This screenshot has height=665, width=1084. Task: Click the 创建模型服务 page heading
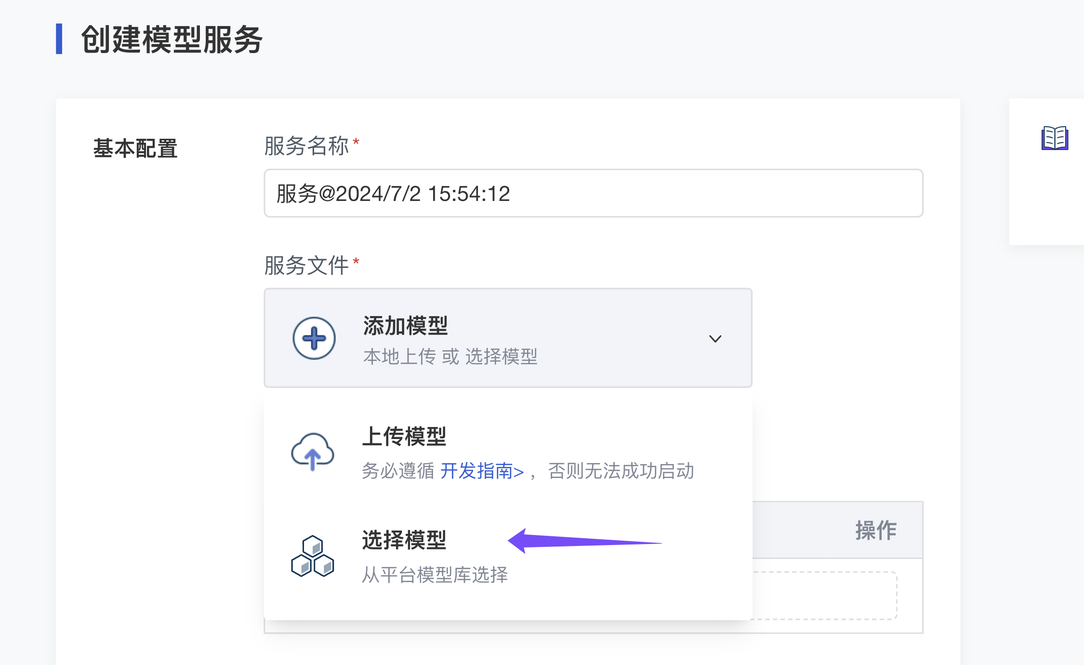tap(172, 40)
